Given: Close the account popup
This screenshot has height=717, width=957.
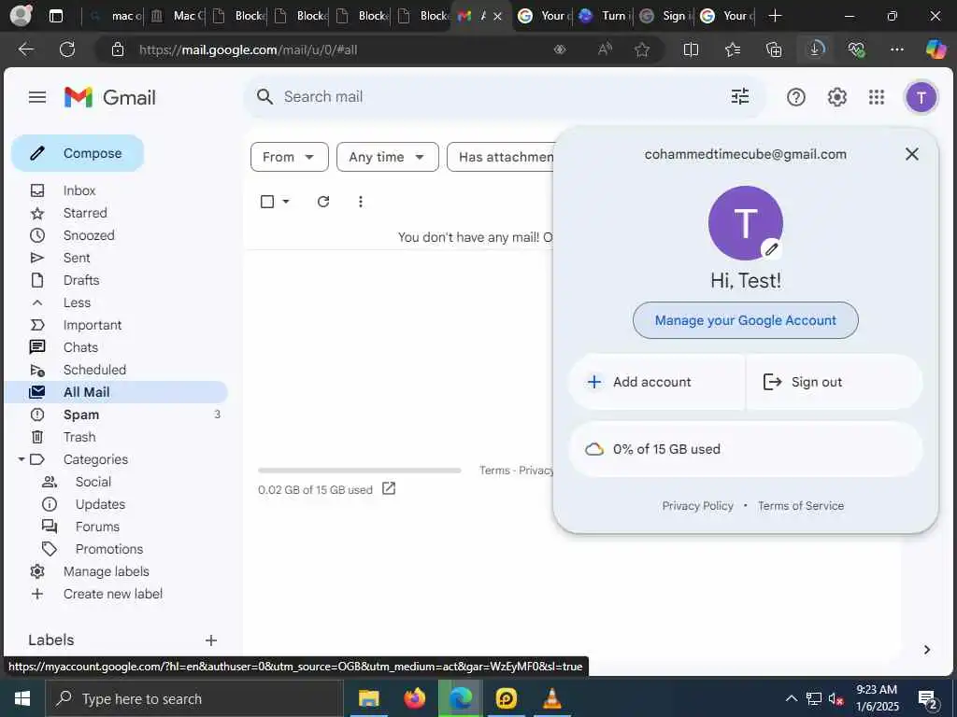Looking at the screenshot, I should tap(912, 154).
